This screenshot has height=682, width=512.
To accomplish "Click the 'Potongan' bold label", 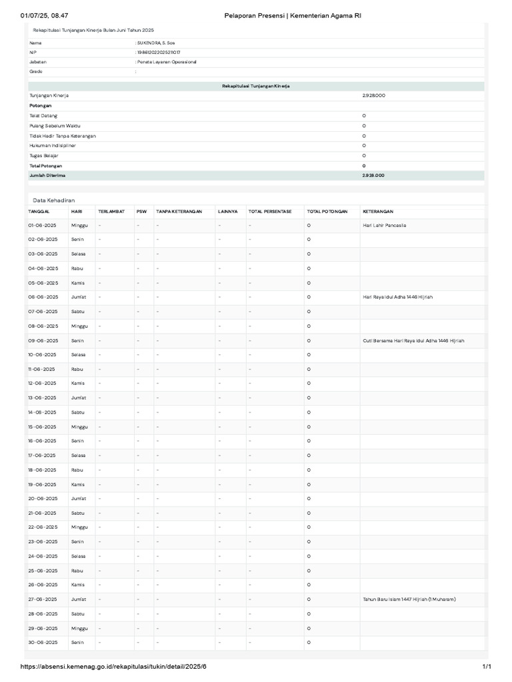I will (41, 106).
